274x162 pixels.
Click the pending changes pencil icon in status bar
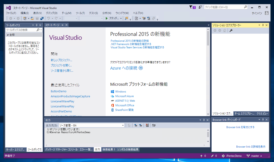(212, 156)
